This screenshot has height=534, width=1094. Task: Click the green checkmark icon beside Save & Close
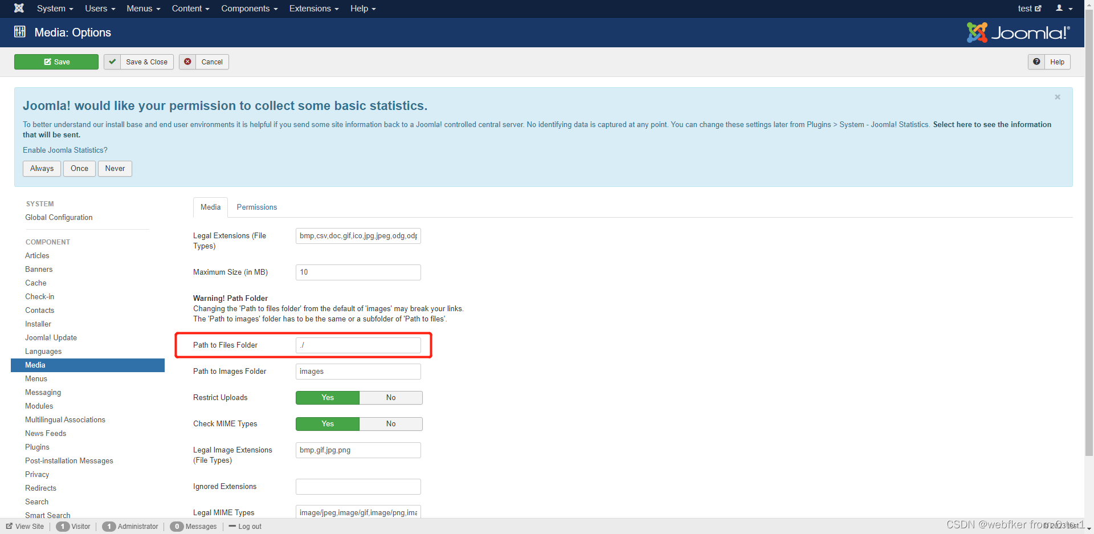(x=112, y=62)
